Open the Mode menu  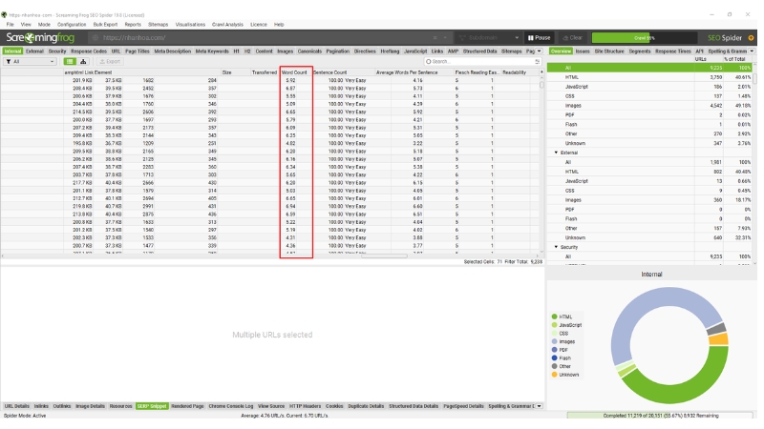44,25
